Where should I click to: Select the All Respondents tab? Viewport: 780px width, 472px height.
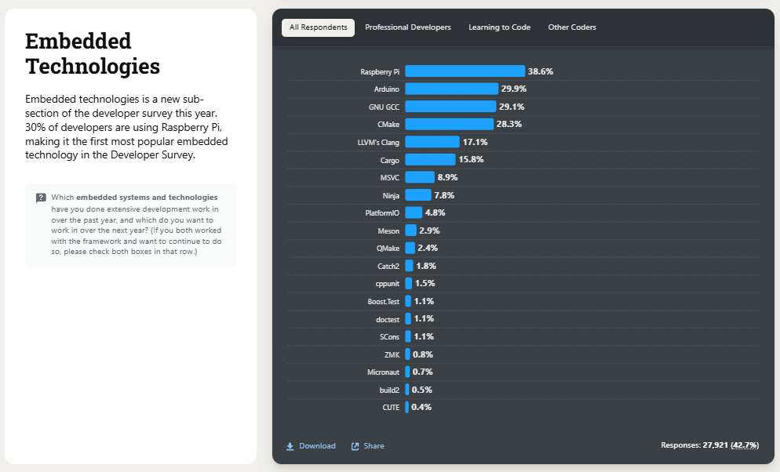pos(318,27)
